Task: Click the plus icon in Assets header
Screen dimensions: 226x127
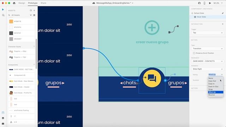Action: click(x=34, y=10)
